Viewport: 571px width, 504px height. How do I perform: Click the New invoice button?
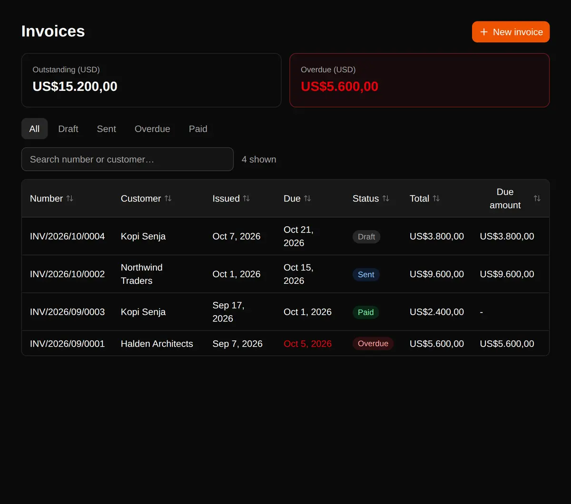pyautogui.click(x=511, y=32)
